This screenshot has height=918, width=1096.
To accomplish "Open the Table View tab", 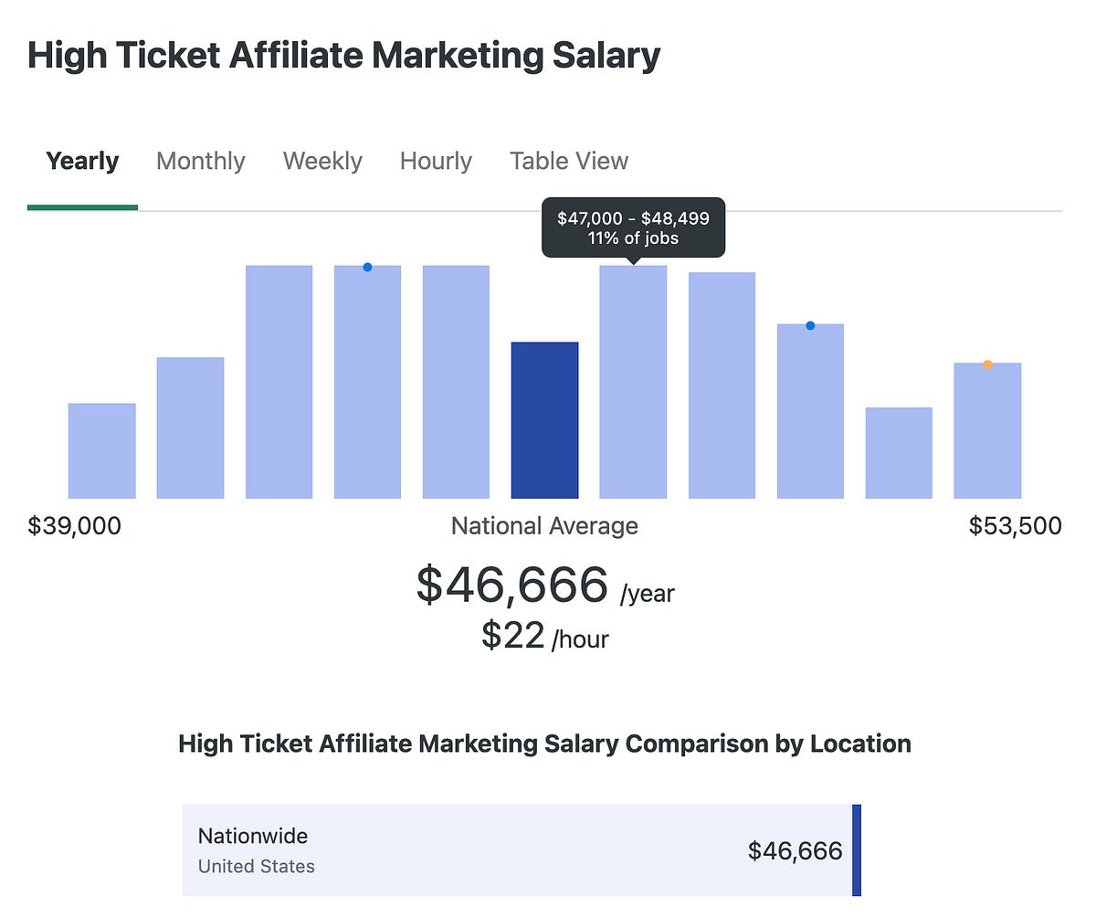I will pos(568,161).
